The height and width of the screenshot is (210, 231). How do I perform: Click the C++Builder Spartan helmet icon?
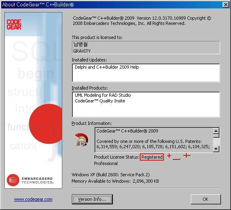pyautogui.click(x=82, y=140)
